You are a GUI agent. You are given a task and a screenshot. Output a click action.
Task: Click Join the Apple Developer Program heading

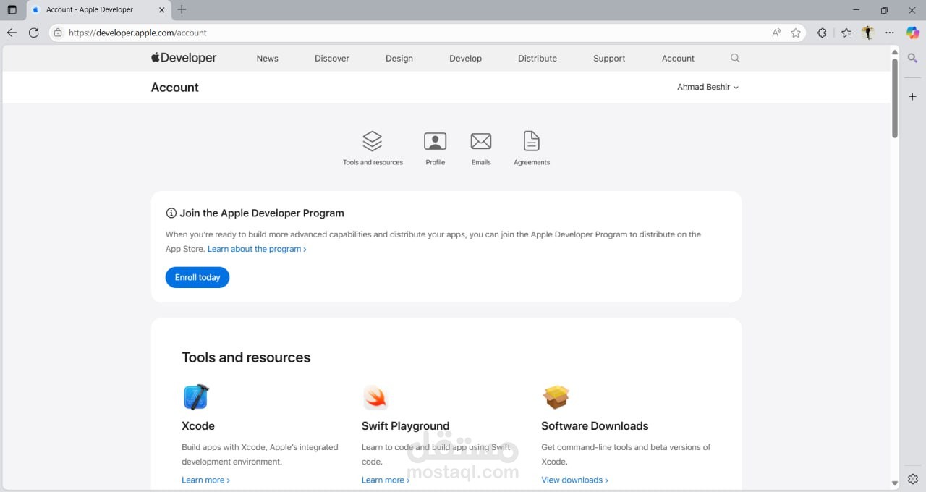click(262, 213)
